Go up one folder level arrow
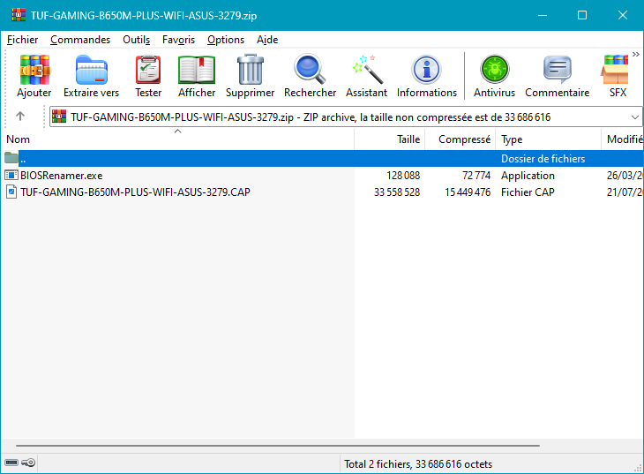Viewport: 644px width, 474px height. coord(20,117)
